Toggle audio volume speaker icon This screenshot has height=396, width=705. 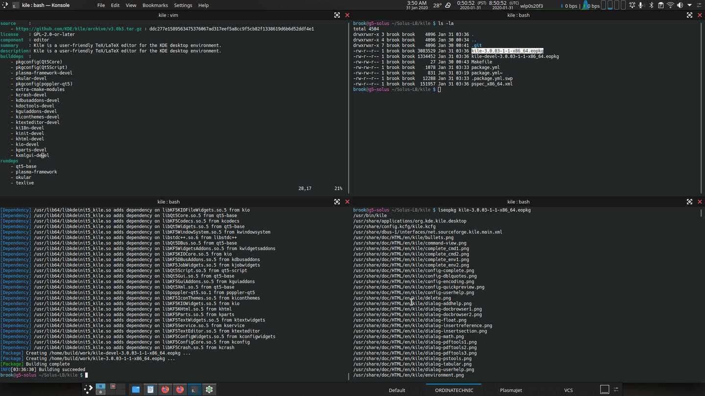point(680,5)
